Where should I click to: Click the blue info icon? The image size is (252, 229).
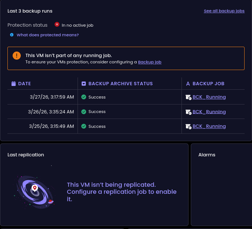pos(12,35)
